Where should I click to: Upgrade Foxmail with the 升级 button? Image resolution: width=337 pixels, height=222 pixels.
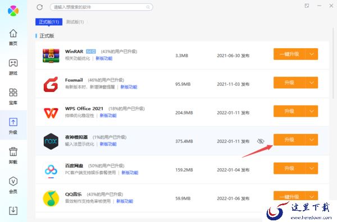[x=289, y=82]
